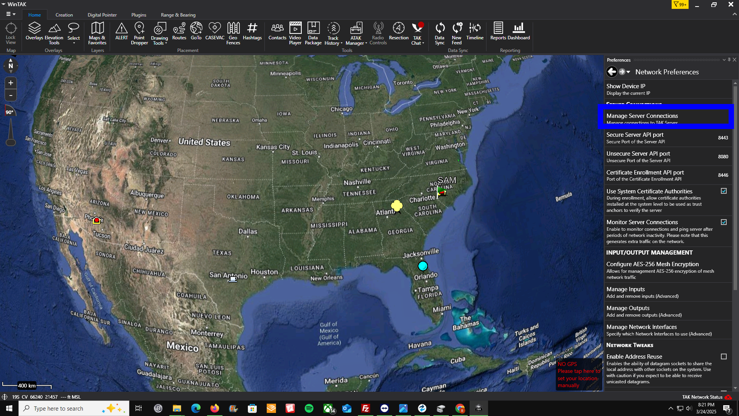This screenshot has width=739, height=416.
Task: Open New Feed tool
Action: [x=456, y=34]
